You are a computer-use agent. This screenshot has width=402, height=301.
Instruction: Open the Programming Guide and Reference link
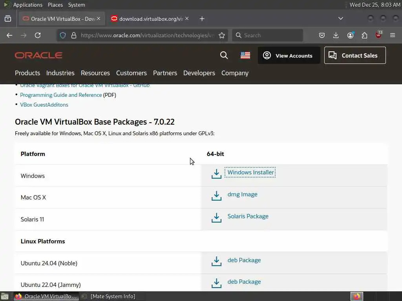coord(61,95)
